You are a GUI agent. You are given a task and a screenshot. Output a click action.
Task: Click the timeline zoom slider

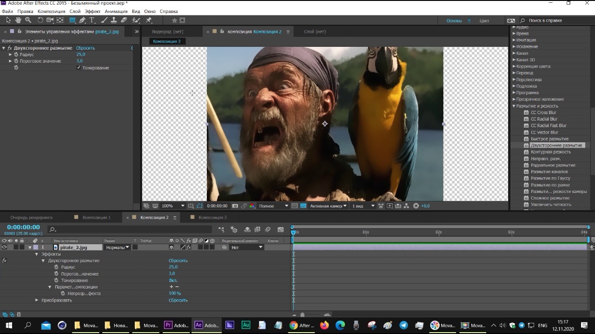click(x=303, y=315)
